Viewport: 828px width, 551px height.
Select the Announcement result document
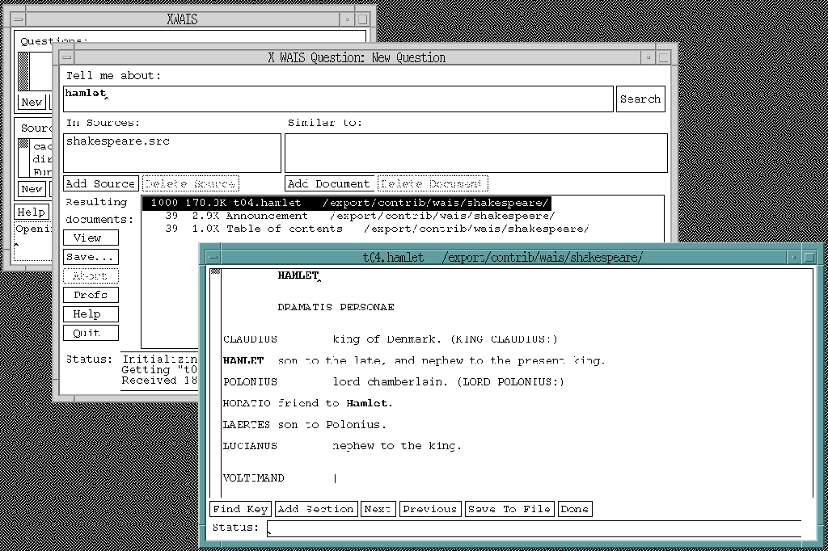tap(267, 216)
